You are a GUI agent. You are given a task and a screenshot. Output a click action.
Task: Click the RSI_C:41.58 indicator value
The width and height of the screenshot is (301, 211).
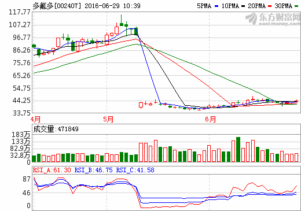click(x=135, y=170)
